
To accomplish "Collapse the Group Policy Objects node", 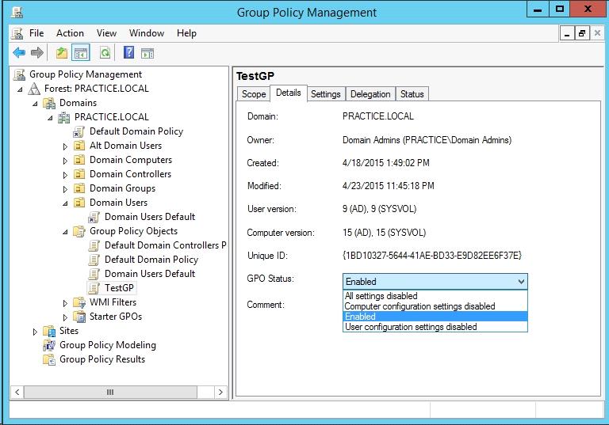I will [x=66, y=231].
